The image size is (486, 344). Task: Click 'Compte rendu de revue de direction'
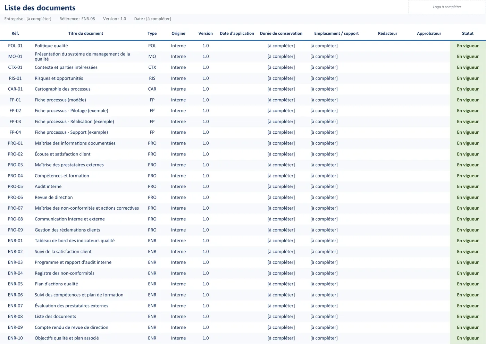tap(72, 327)
